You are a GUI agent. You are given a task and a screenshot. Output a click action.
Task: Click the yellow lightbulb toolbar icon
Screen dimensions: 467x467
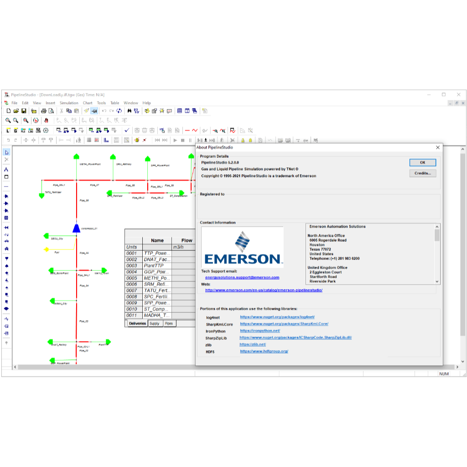coord(162,111)
